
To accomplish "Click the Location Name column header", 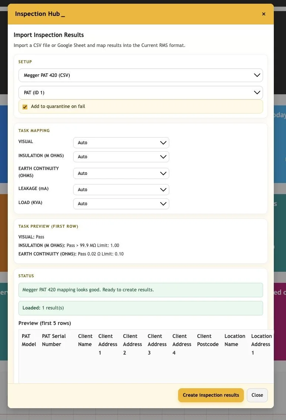I will click(235, 340).
